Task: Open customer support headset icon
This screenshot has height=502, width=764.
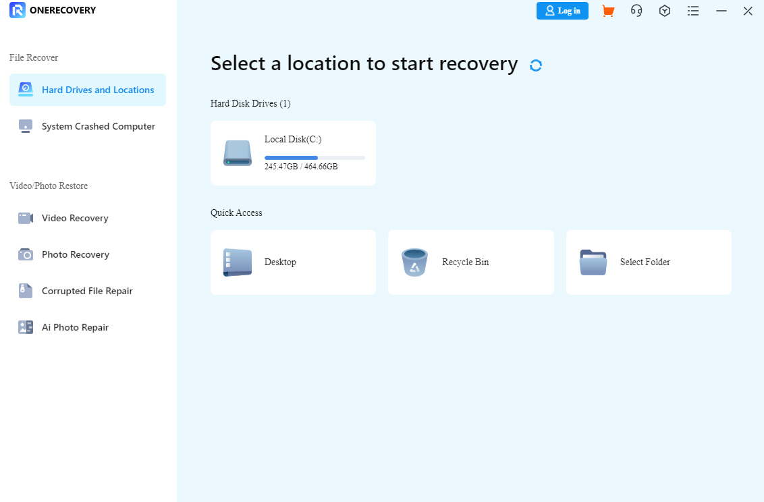Action: [636, 11]
